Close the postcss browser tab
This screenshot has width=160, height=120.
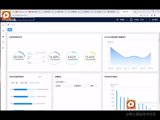(26, 12)
